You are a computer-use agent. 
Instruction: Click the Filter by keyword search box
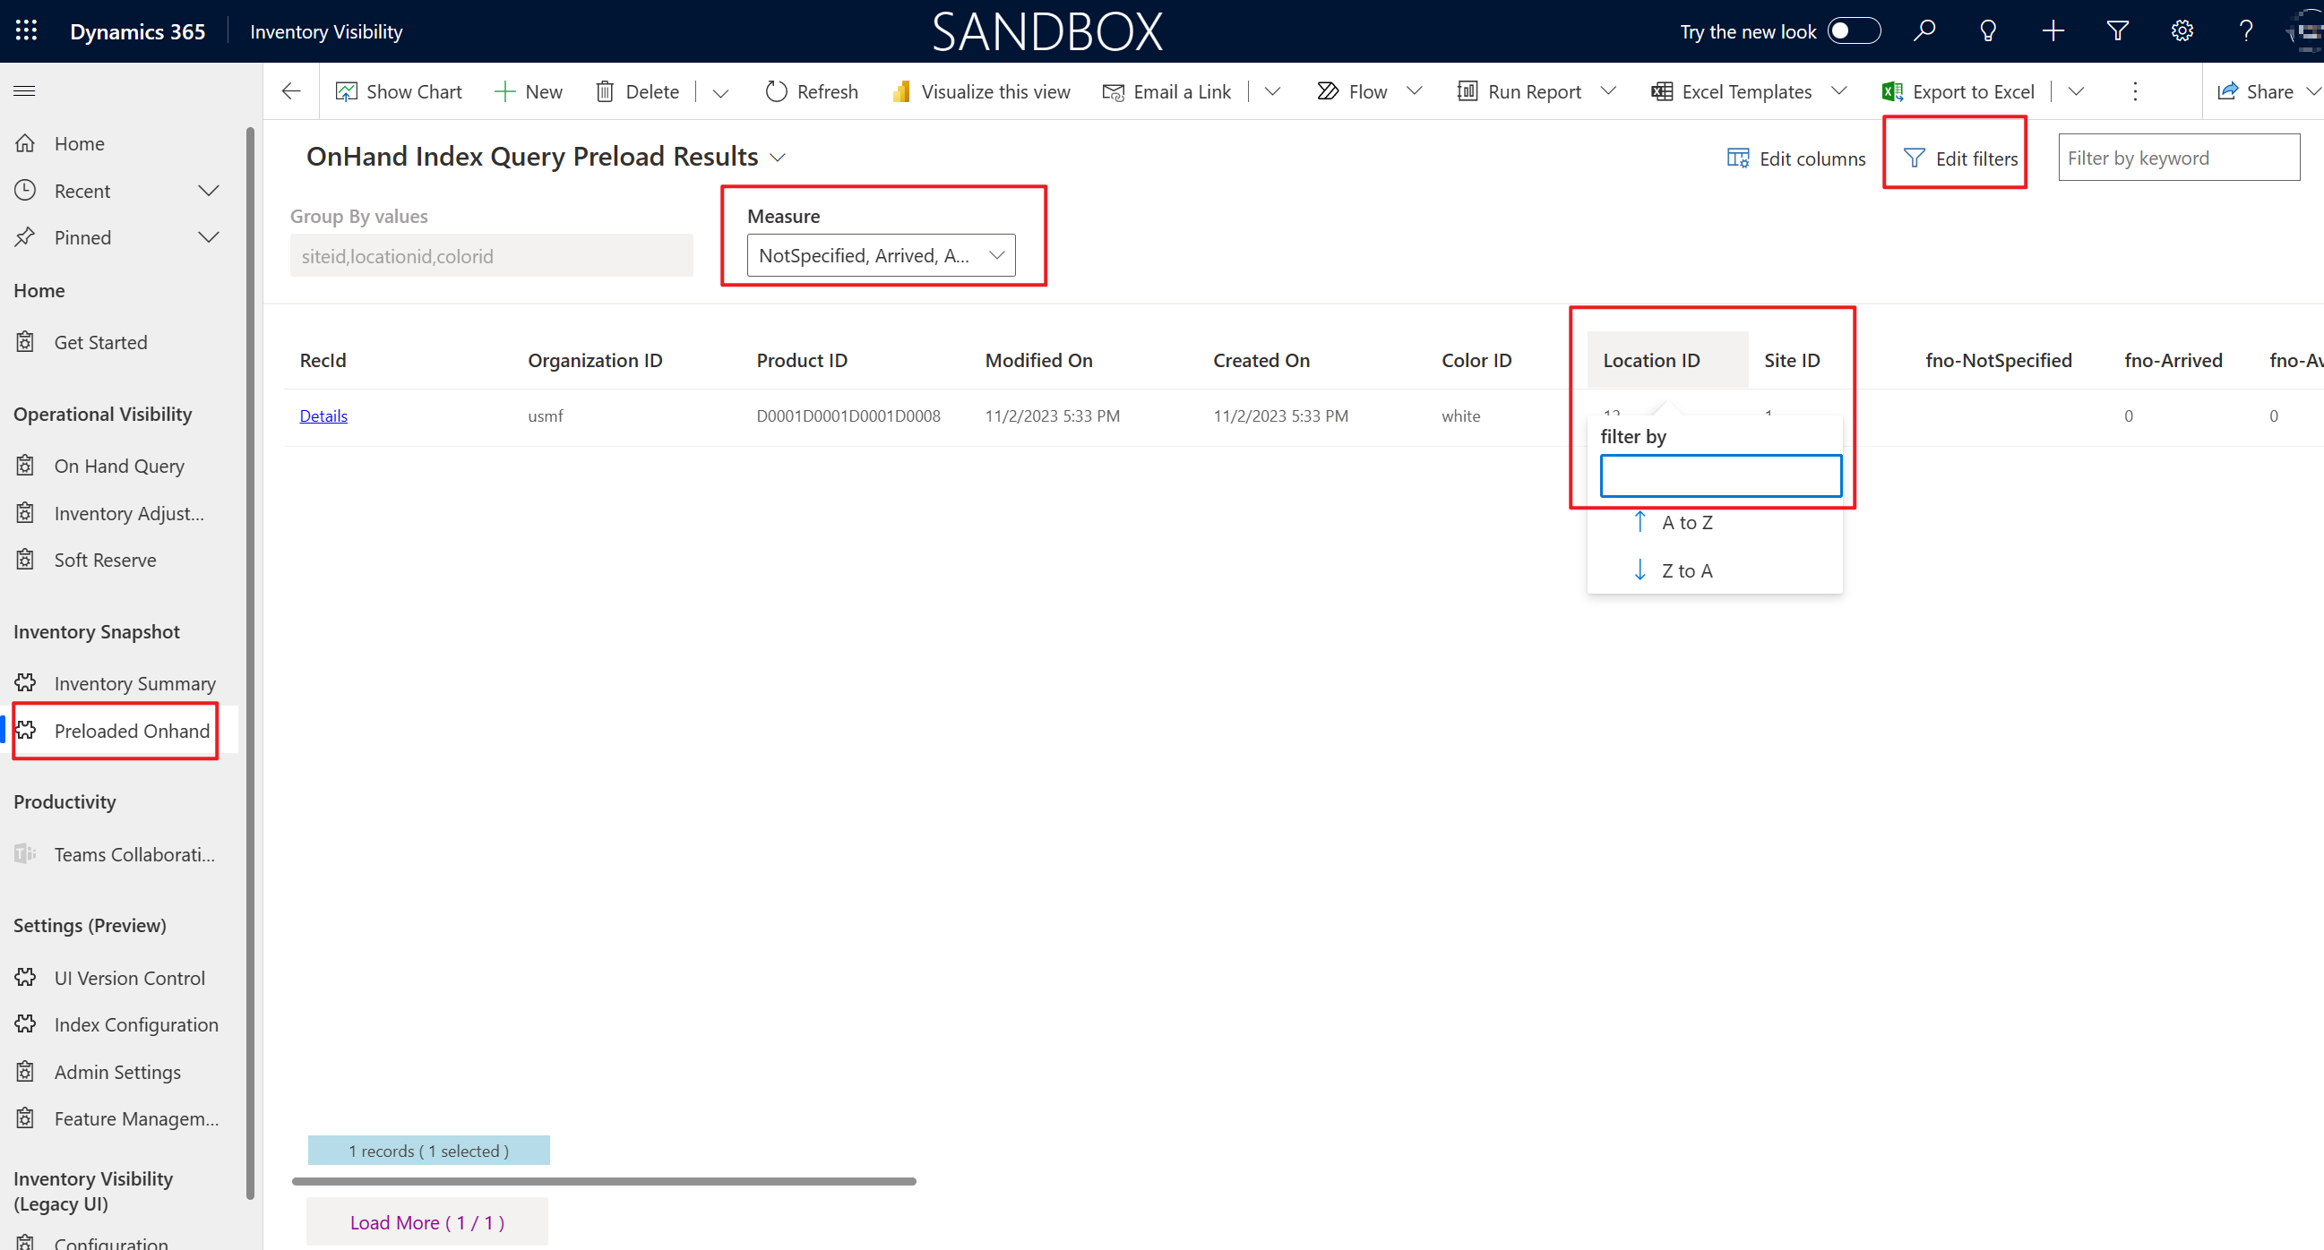pos(2178,158)
